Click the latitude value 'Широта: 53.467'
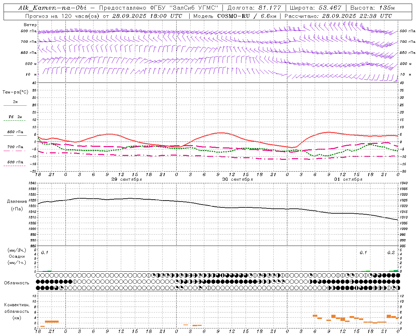 pyautogui.click(x=315, y=8)
